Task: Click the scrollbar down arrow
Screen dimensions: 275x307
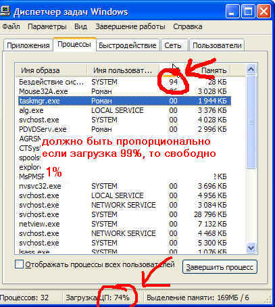Action: pyautogui.click(x=251, y=247)
